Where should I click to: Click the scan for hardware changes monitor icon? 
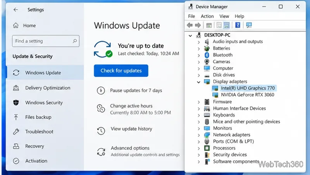(249, 25)
